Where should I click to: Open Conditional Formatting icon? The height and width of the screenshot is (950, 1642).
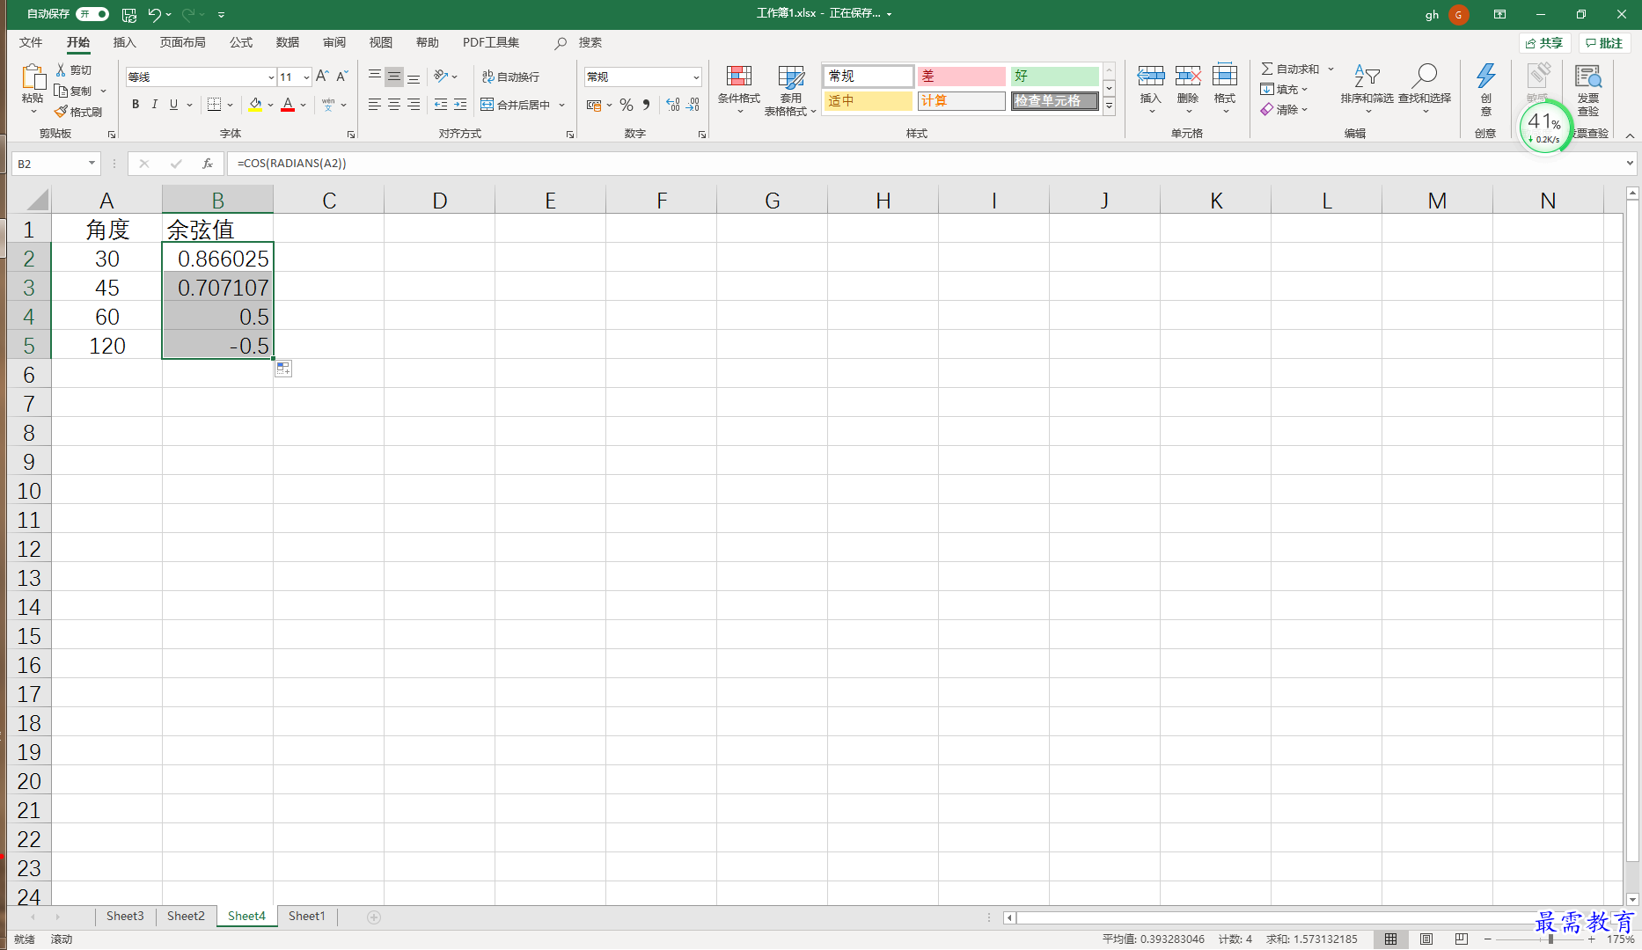click(x=739, y=77)
